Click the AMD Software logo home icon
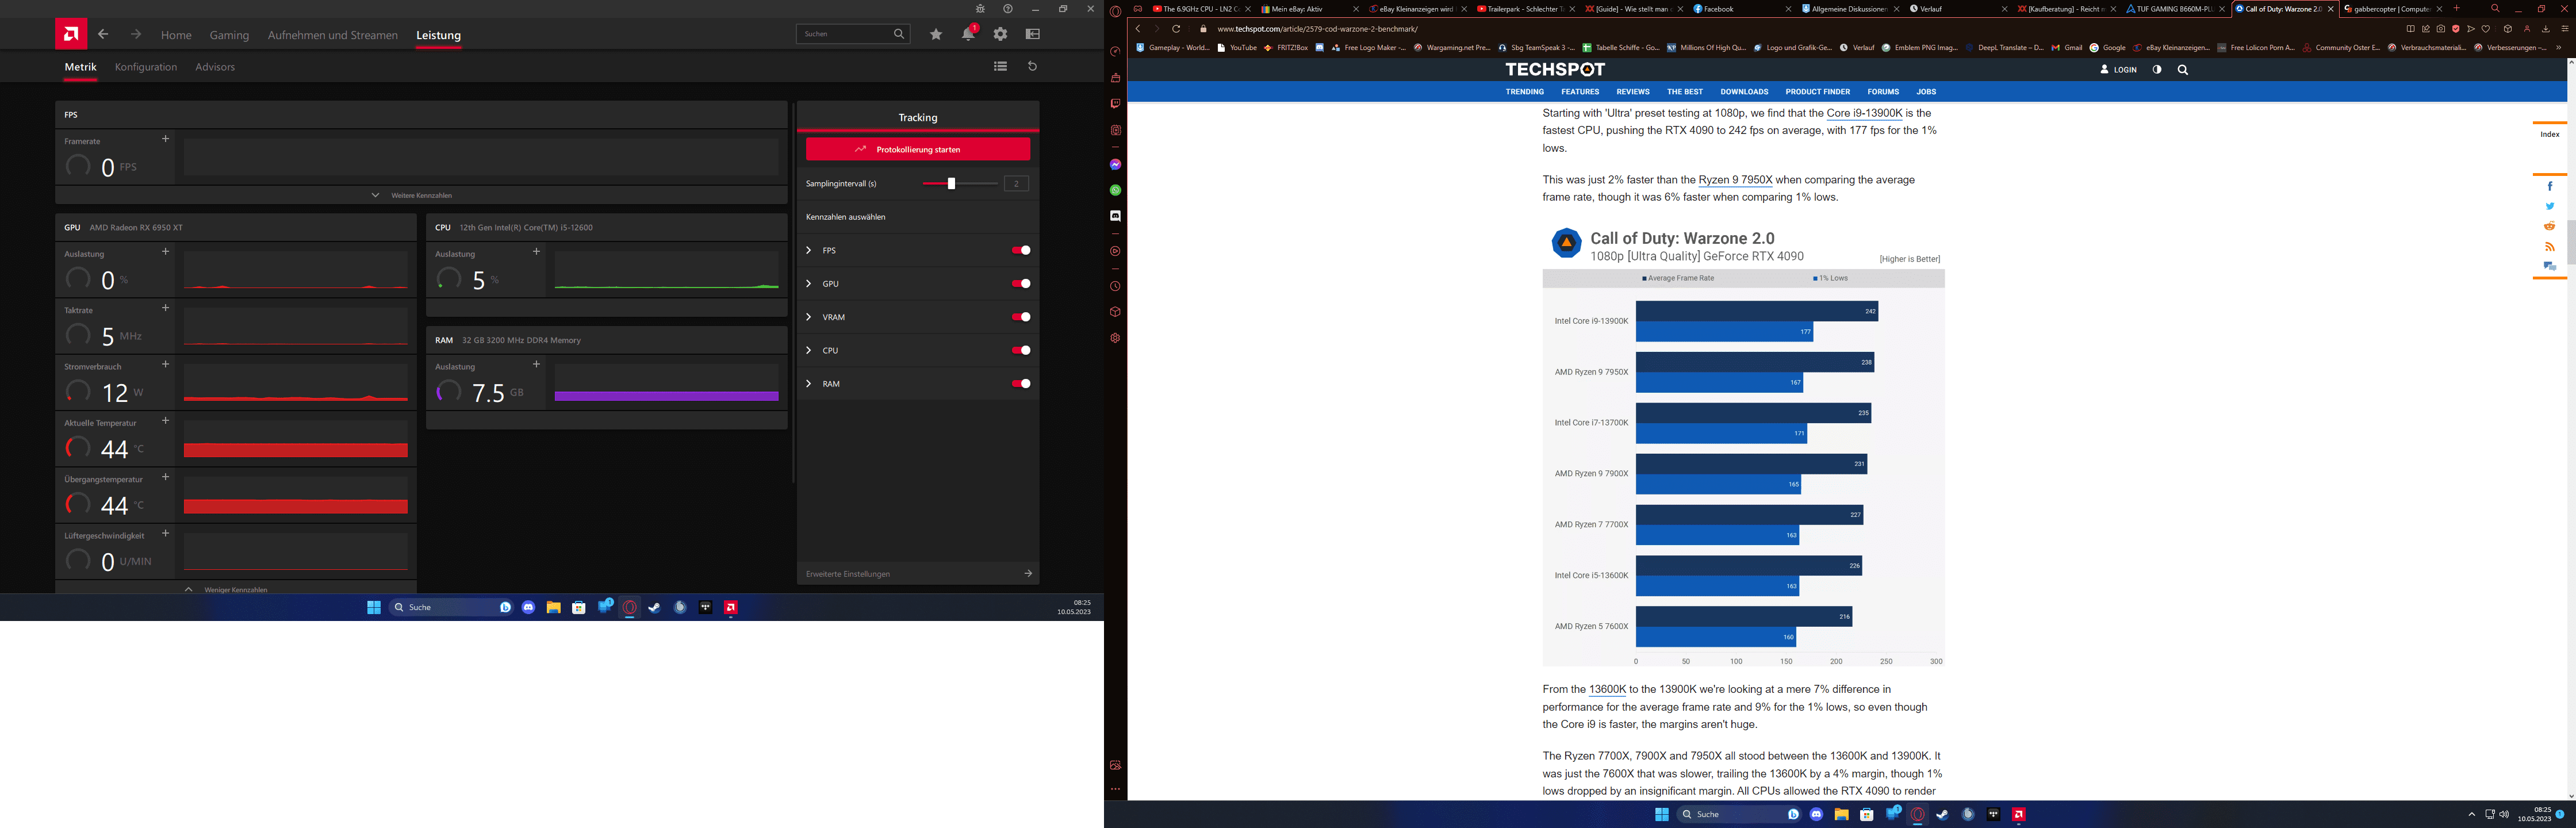This screenshot has height=828, width=2576. [71, 34]
